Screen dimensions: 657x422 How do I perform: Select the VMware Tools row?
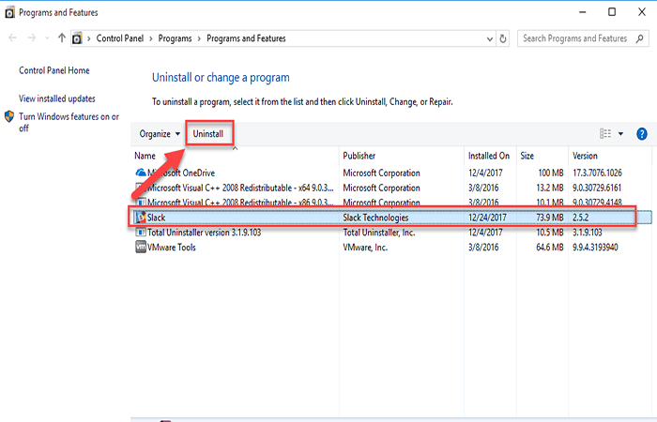(x=391, y=248)
